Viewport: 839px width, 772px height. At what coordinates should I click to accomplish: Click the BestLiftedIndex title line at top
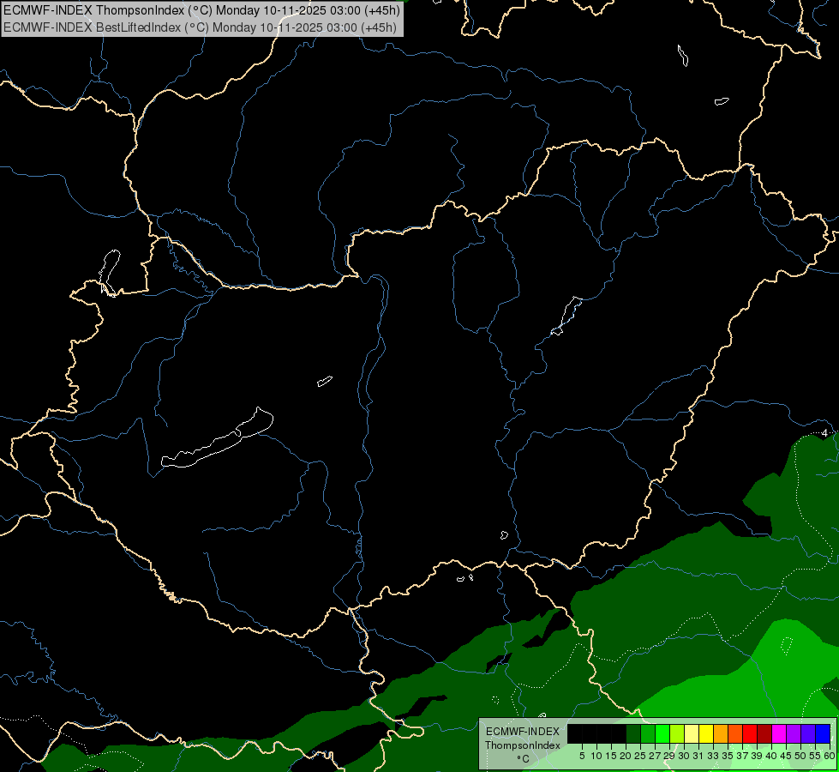click(200, 27)
